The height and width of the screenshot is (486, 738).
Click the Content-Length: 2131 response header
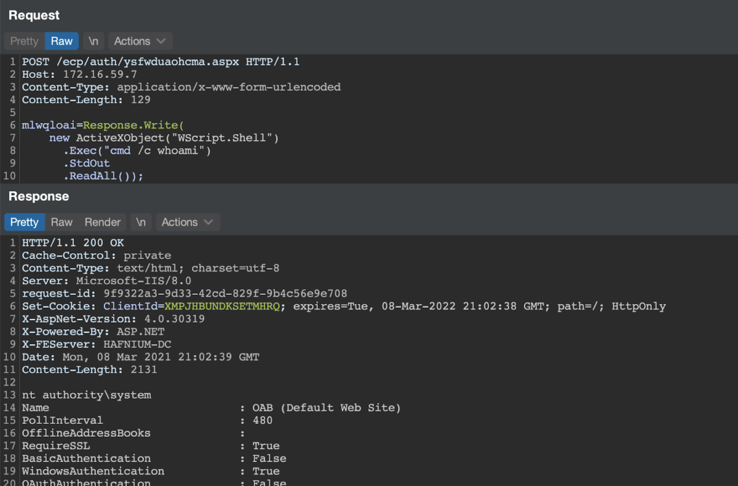pyautogui.click(x=90, y=369)
